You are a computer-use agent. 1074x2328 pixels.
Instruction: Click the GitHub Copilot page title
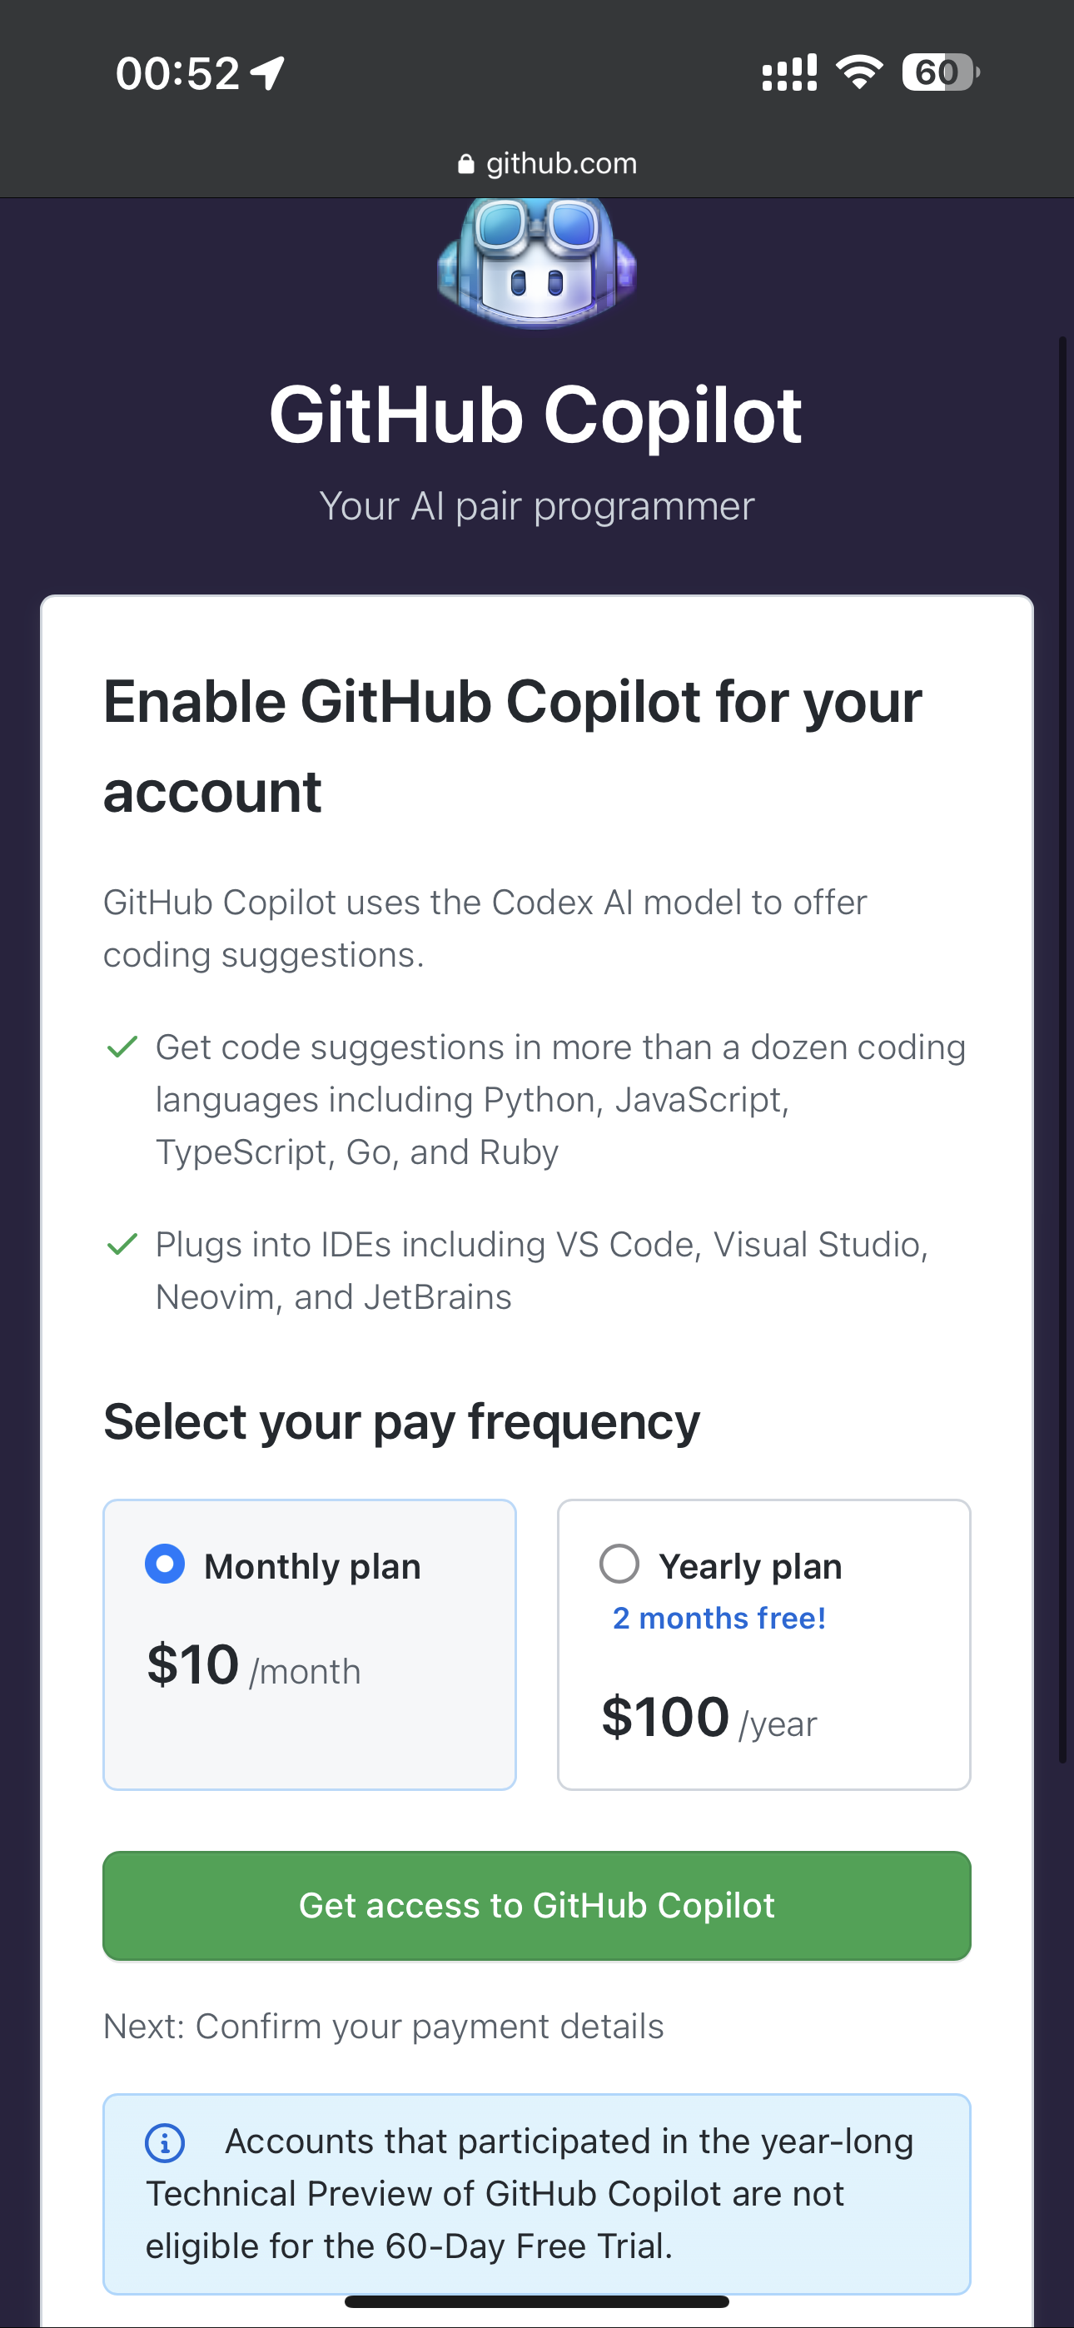point(537,414)
